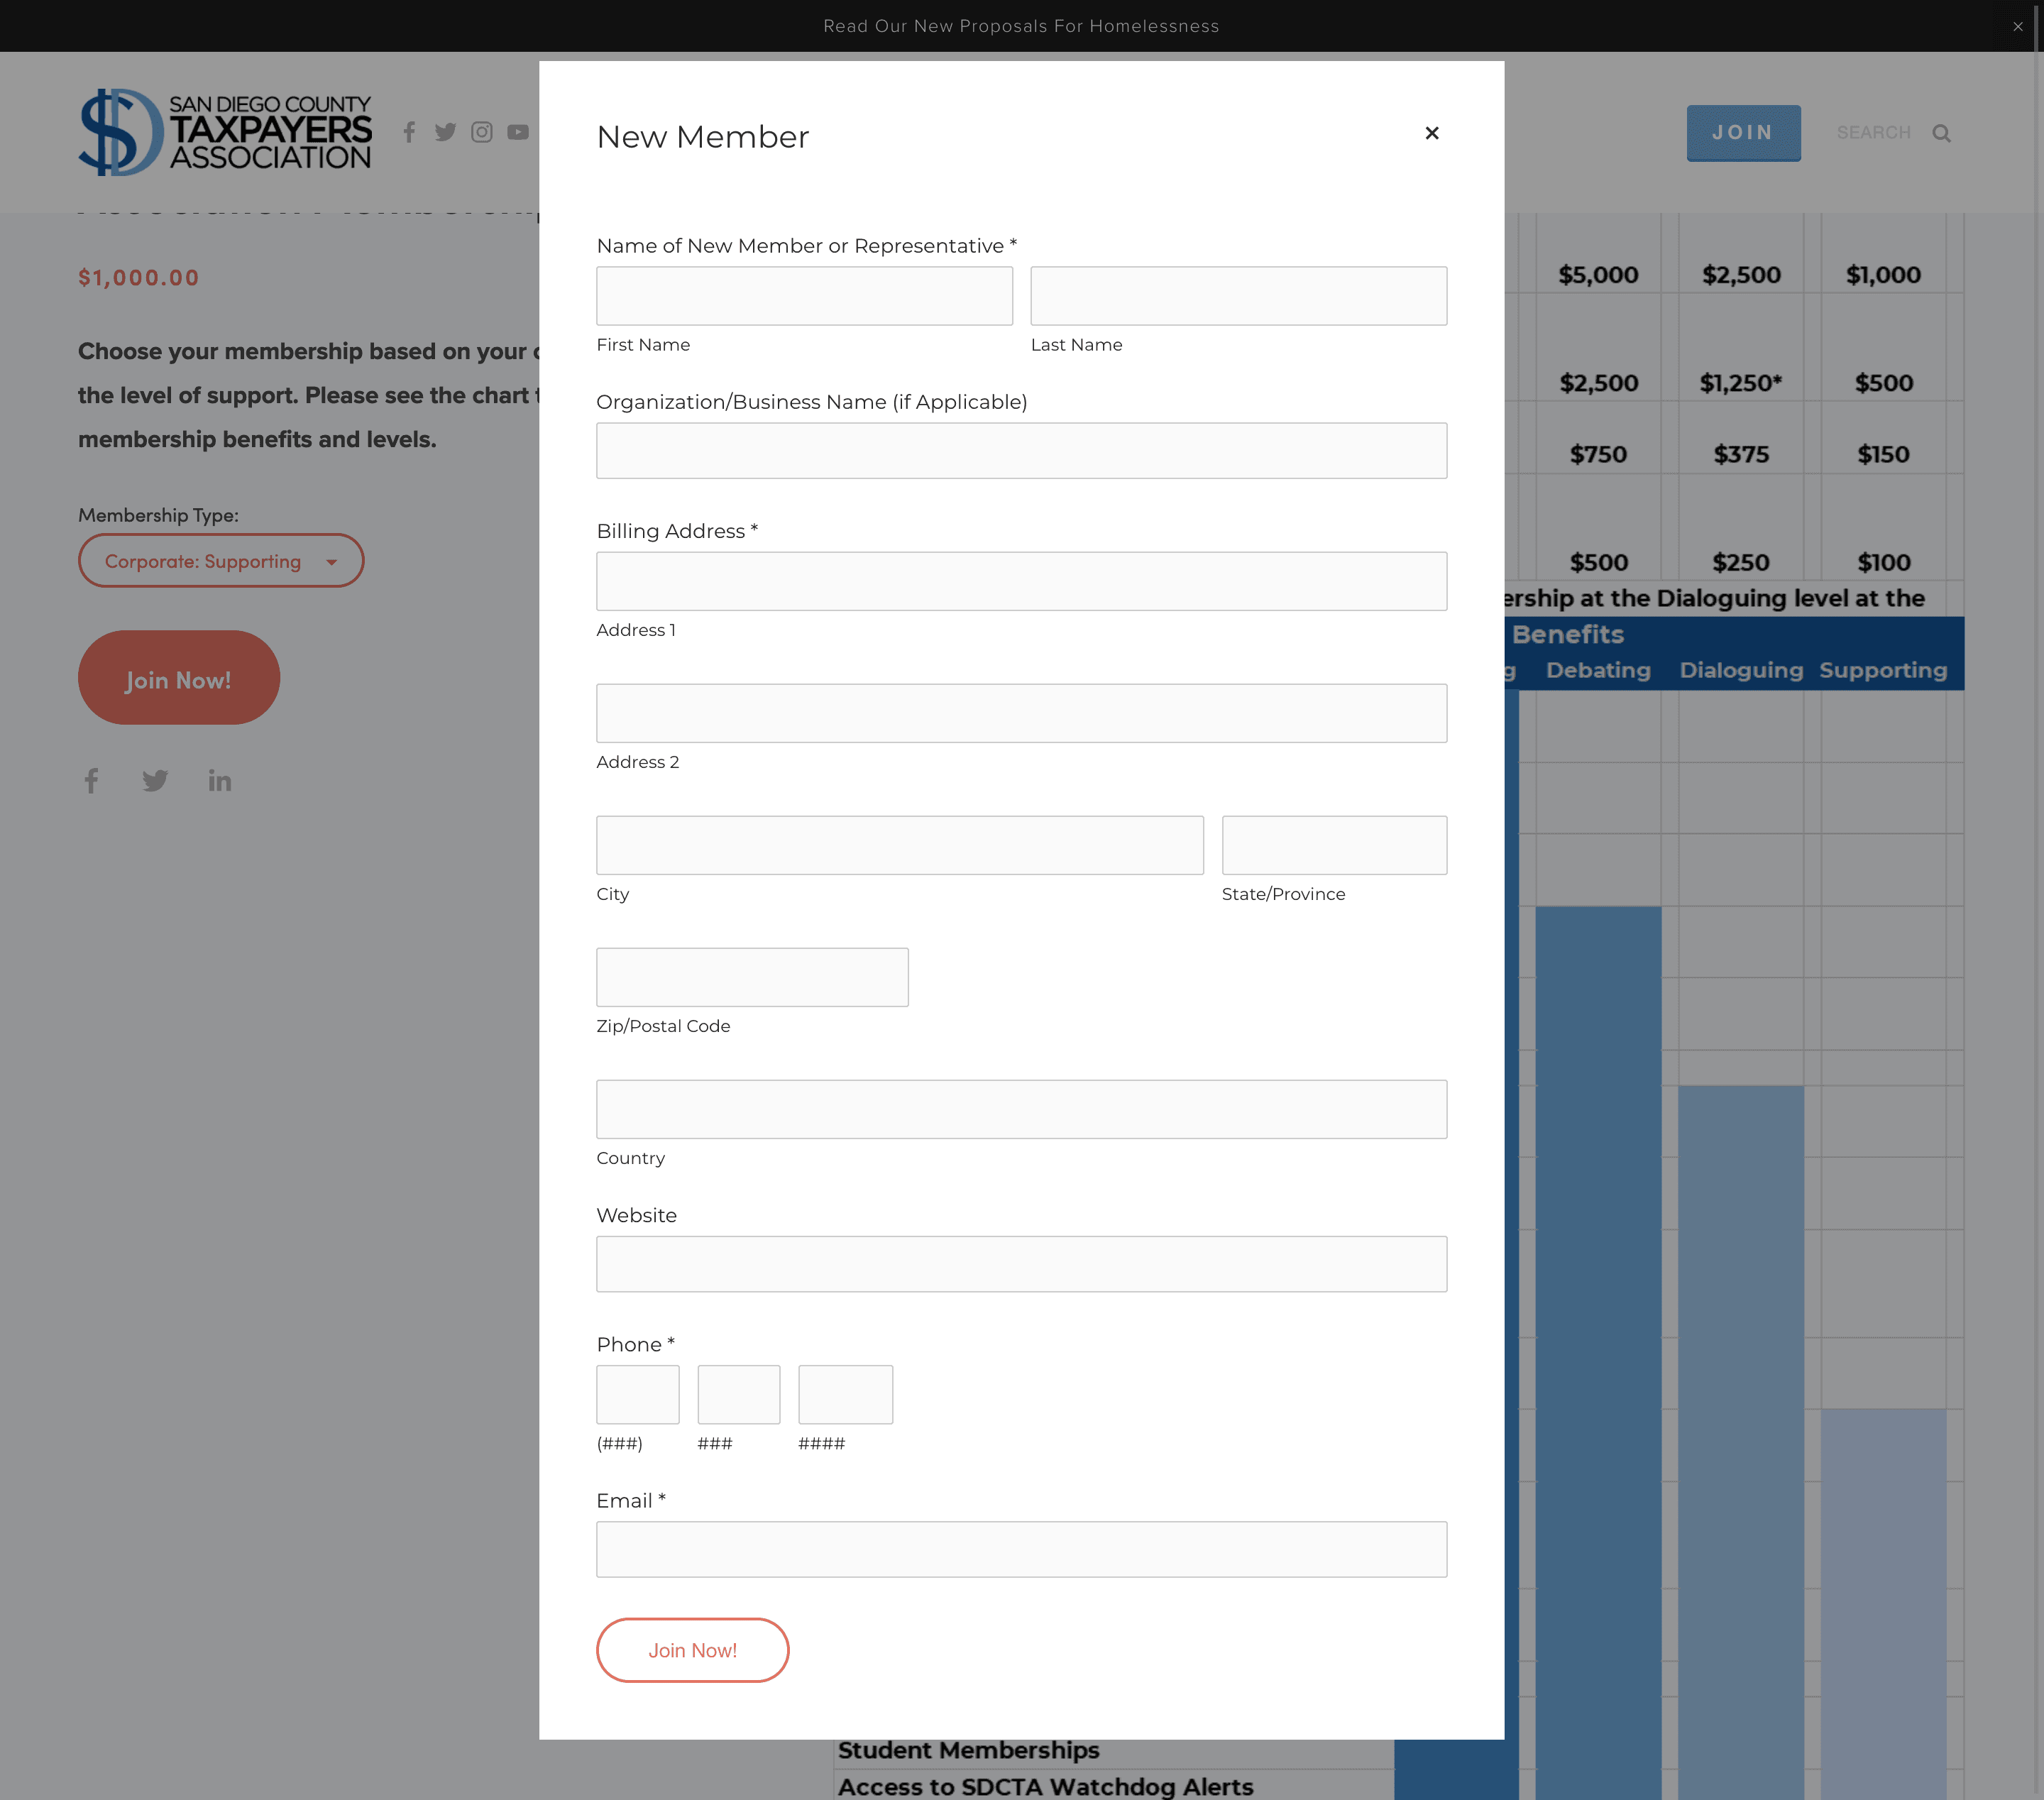Screen dimensions: 2044x1800
Task: Dismiss the top announcement banner
Action: (x=2017, y=26)
